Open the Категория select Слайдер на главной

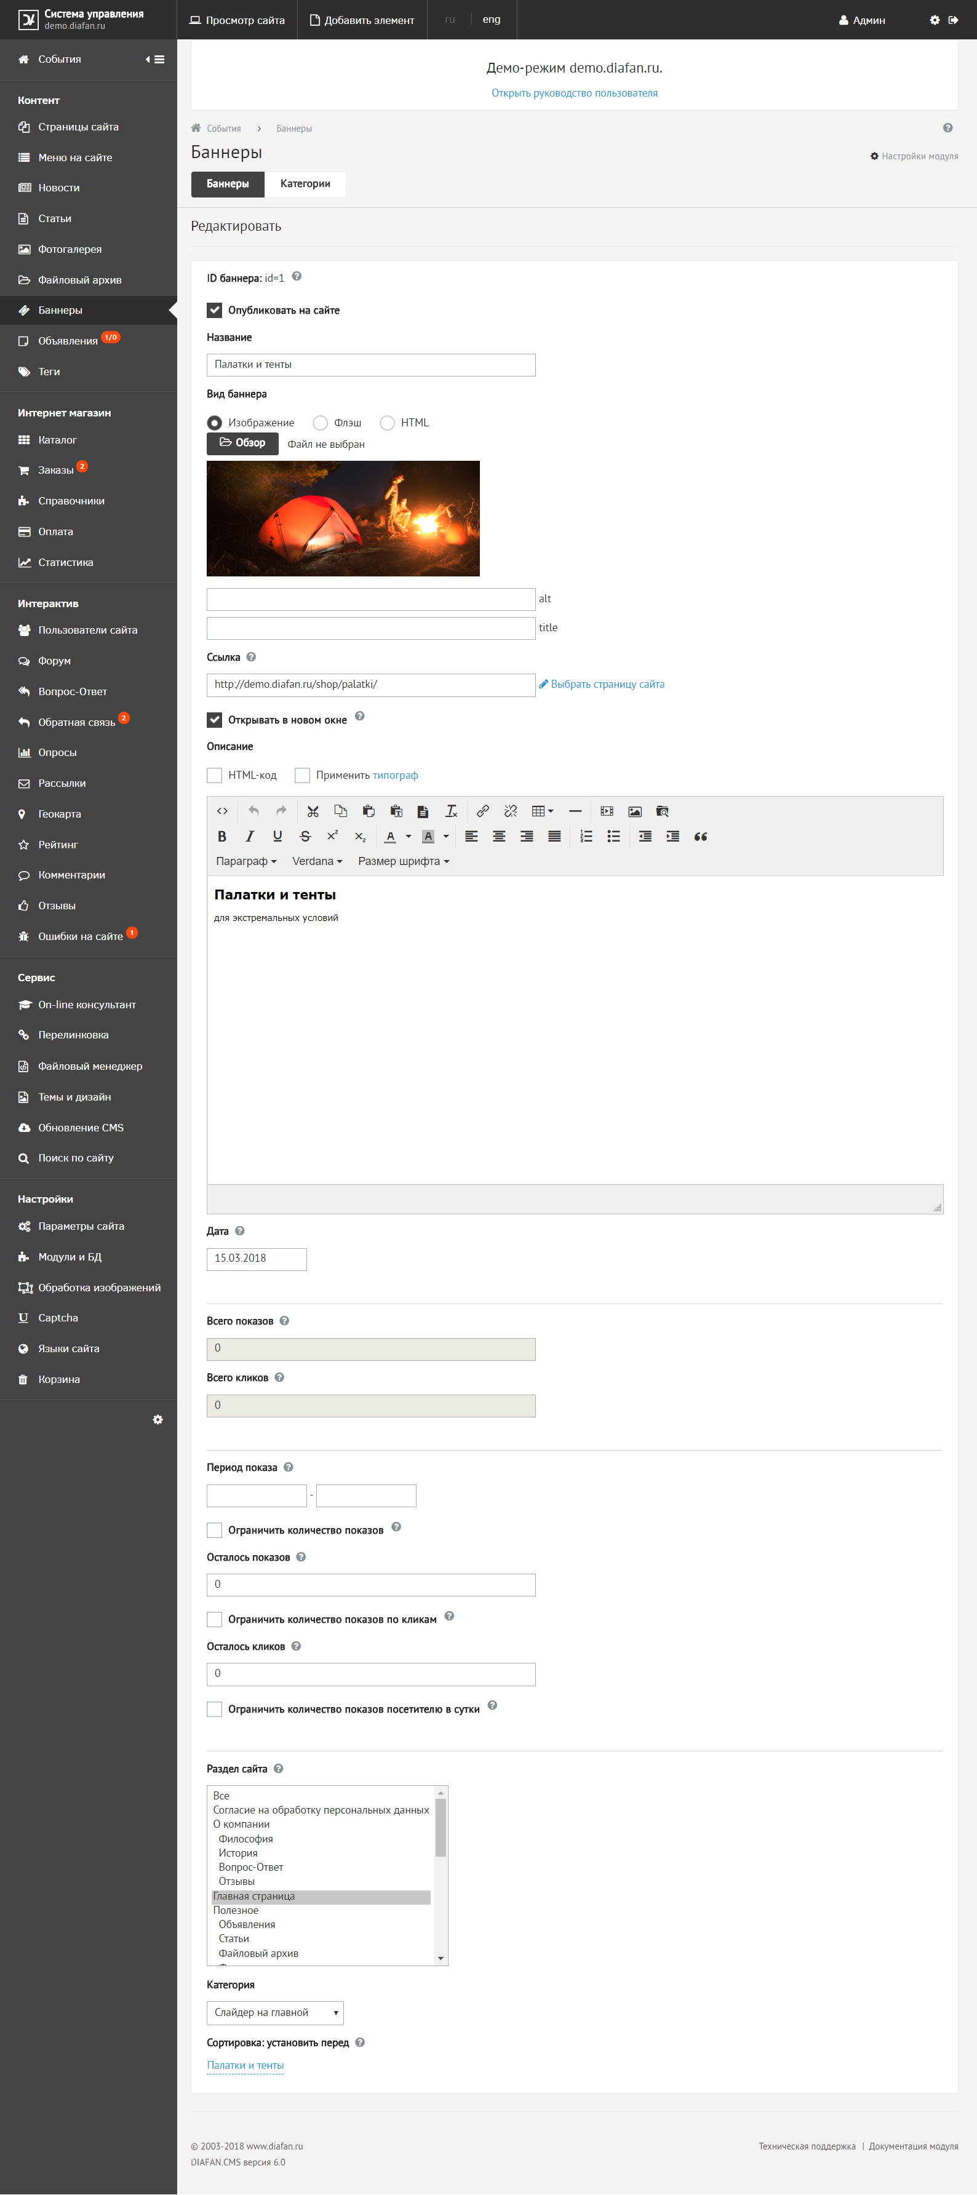coord(276,2012)
